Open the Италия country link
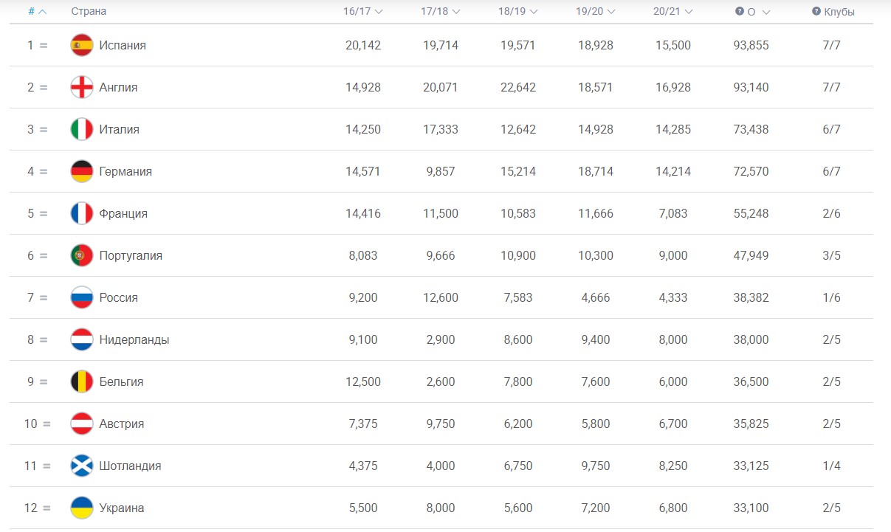 [119, 129]
